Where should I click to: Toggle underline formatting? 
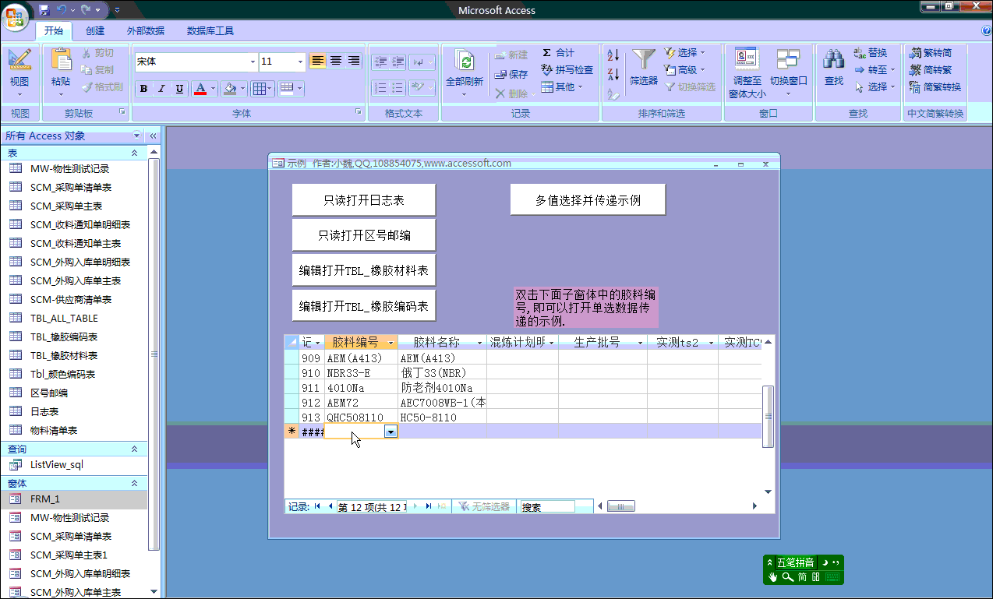click(179, 89)
